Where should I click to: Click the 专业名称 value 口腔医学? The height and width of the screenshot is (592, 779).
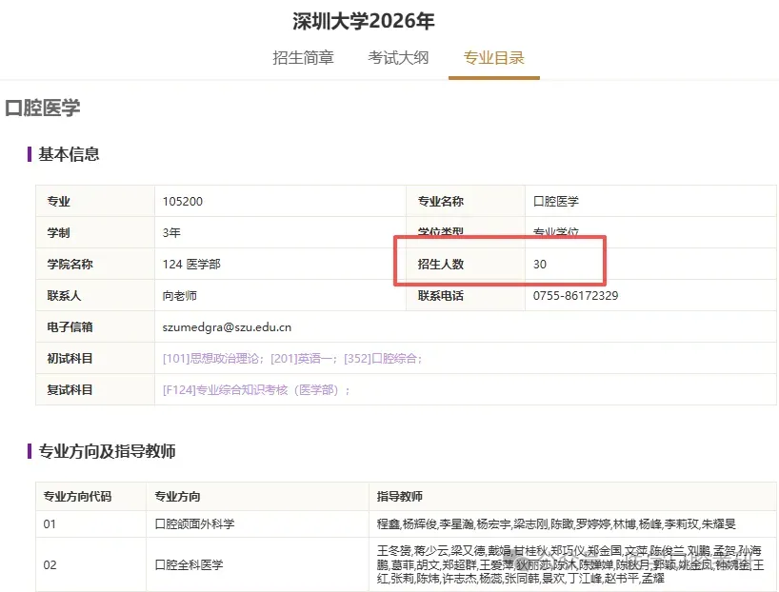555,201
